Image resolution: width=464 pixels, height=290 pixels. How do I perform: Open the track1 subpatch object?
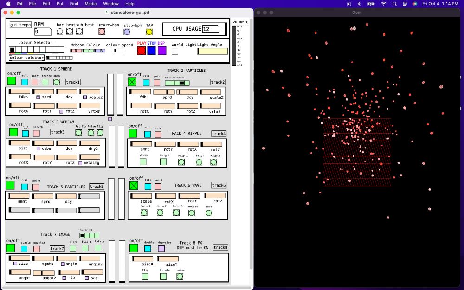pos(73,82)
